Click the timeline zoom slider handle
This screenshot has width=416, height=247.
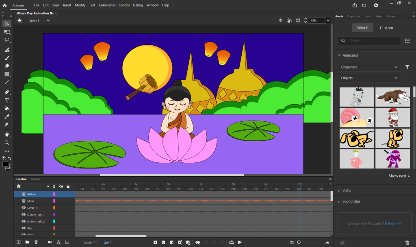click(299, 242)
